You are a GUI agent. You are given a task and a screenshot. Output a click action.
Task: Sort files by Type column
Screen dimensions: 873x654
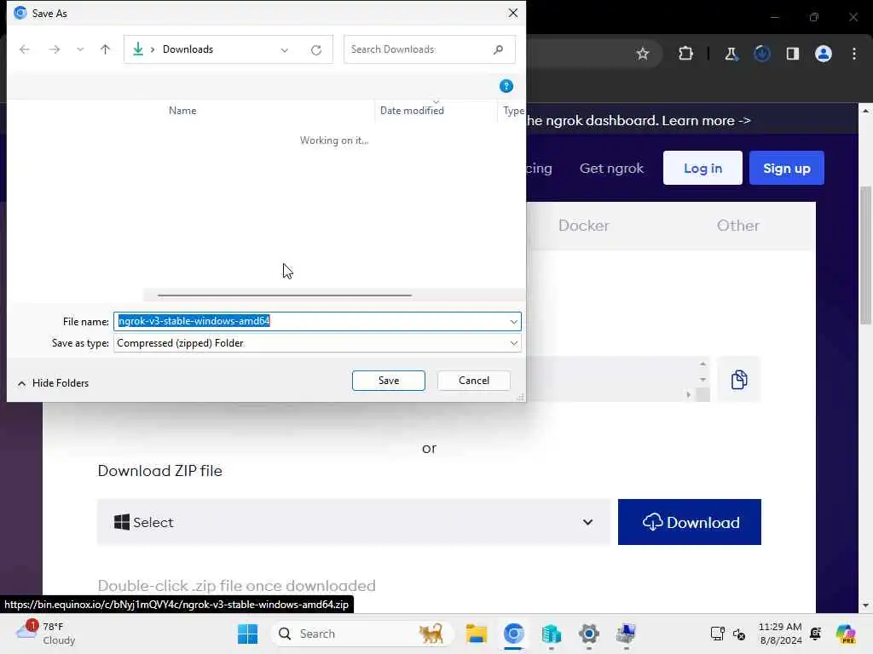pos(512,111)
